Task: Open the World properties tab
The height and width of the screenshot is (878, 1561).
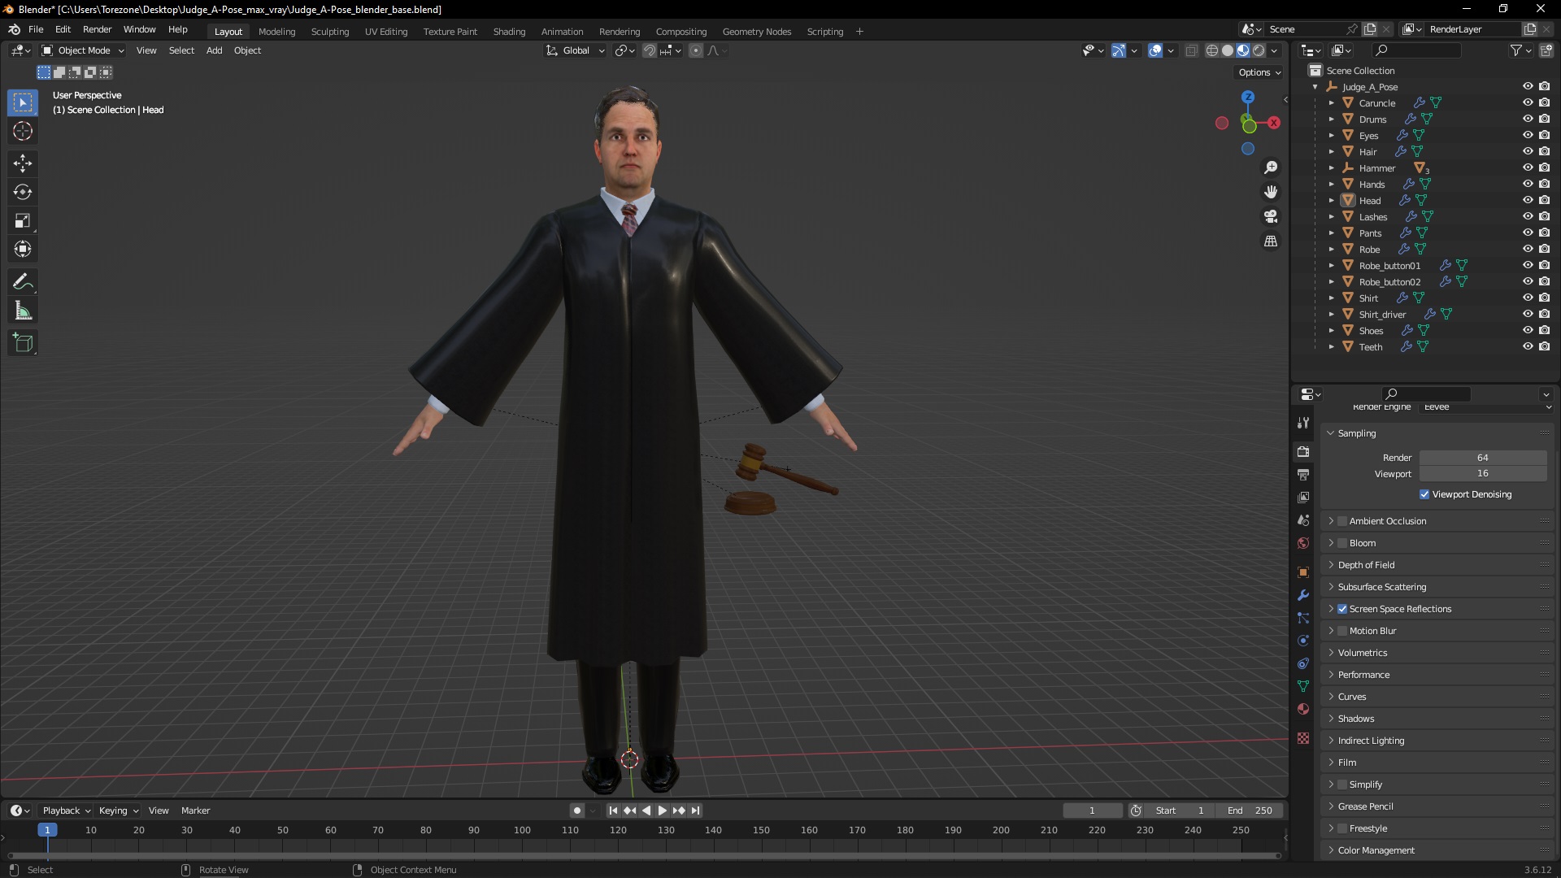Action: point(1303,543)
